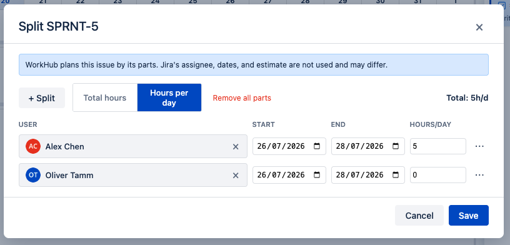
Task: Clear Oliver Tamm from the user field
Action: click(x=236, y=176)
